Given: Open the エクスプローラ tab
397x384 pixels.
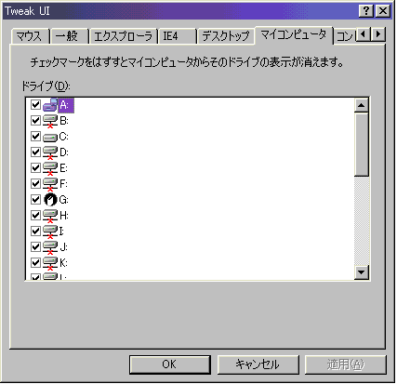Looking at the screenshot, I should [123, 36].
